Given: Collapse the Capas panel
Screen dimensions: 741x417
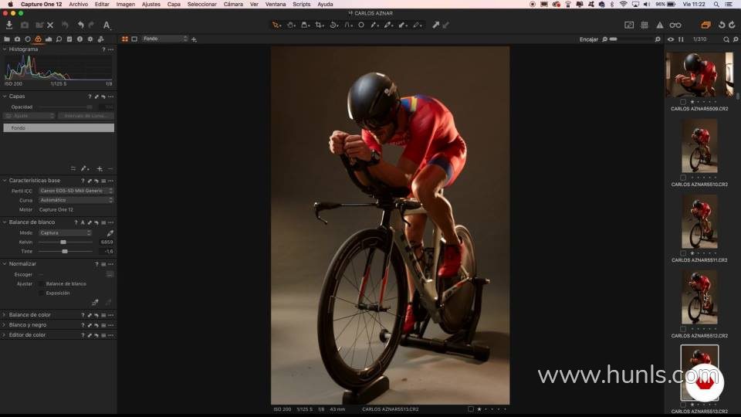Looking at the screenshot, I should click(5, 97).
